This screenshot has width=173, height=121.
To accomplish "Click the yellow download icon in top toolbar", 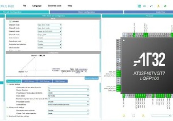I will click(x=159, y=6).
